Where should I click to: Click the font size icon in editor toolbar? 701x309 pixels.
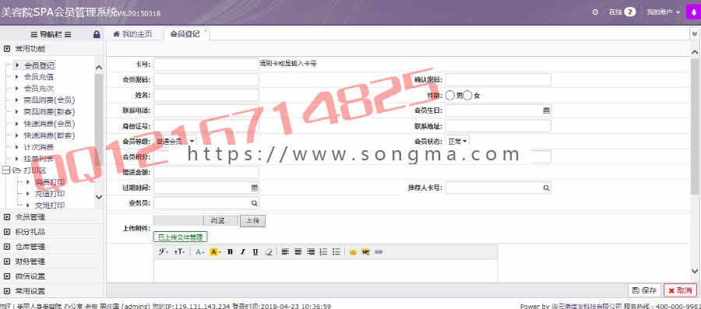point(179,252)
